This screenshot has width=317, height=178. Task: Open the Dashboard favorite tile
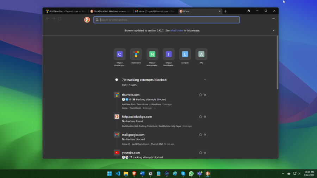pos(136,54)
